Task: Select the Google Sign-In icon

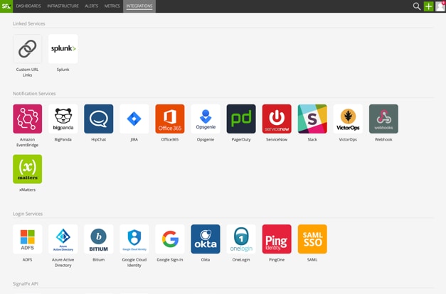Action: coord(170,239)
